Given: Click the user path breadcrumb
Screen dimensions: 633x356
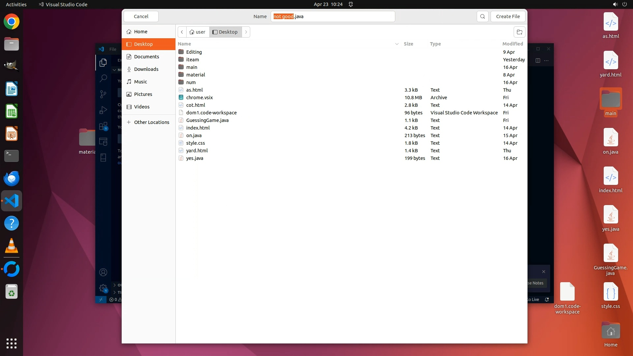Looking at the screenshot, I should coord(197,32).
